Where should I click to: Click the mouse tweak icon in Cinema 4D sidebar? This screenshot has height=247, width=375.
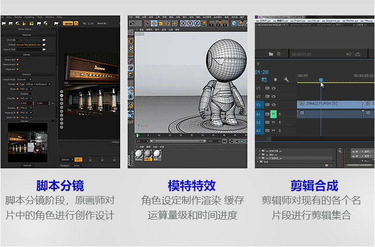point(131,90)
